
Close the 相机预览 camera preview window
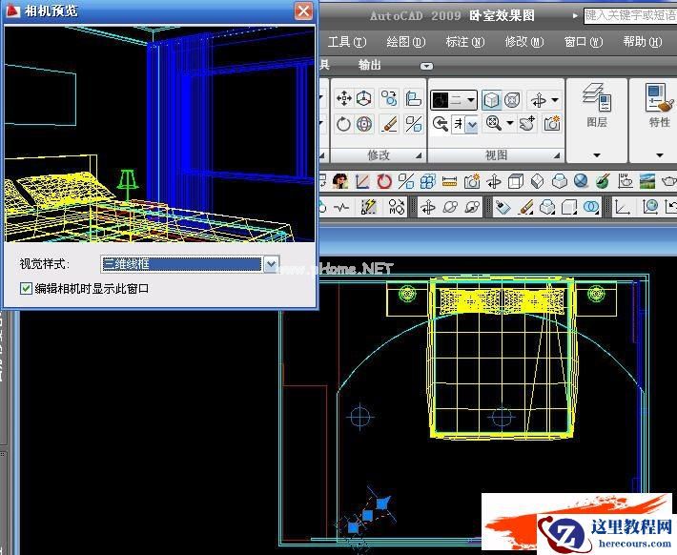tap(303, 11)
